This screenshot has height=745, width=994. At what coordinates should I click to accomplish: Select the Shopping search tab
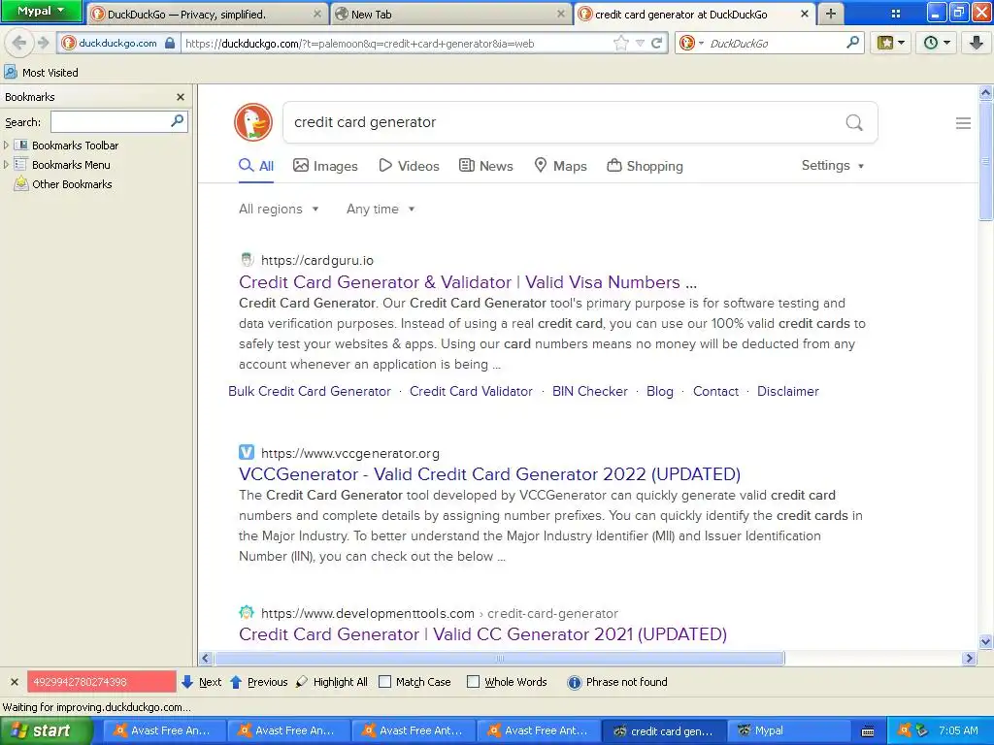(646, 166)
